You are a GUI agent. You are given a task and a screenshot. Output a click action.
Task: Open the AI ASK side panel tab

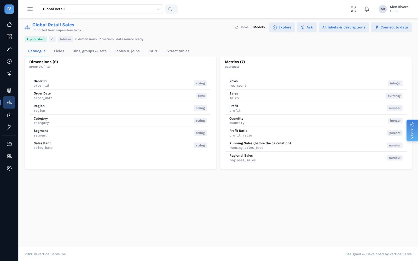point(412,130)
